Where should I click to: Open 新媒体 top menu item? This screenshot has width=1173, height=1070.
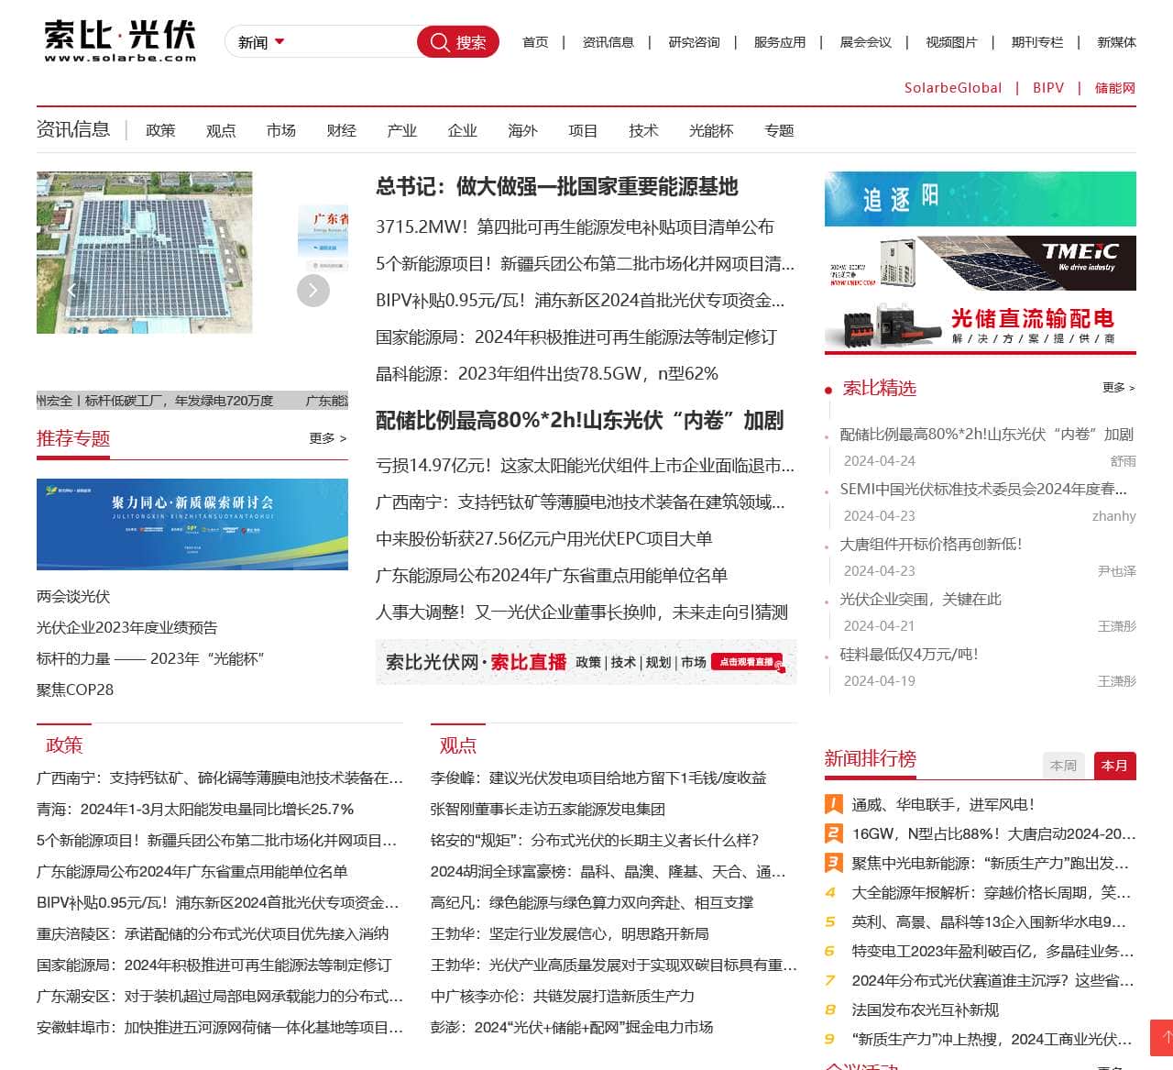[1116, 42]
